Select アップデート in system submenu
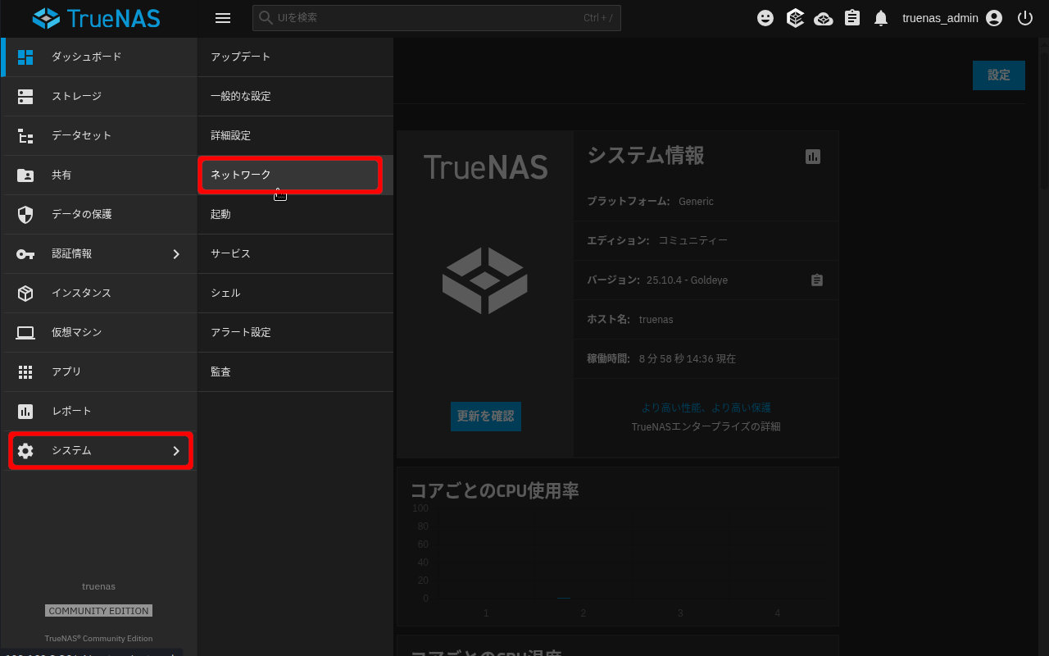The image size is (1049, 656). click(x=295, y=57)
